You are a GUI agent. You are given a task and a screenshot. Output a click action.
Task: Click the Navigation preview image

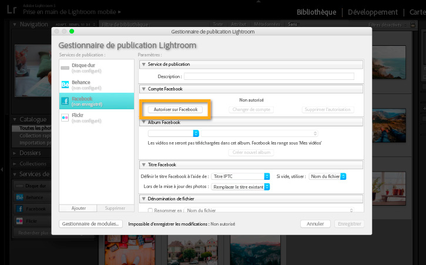click(x=33, y=71)
